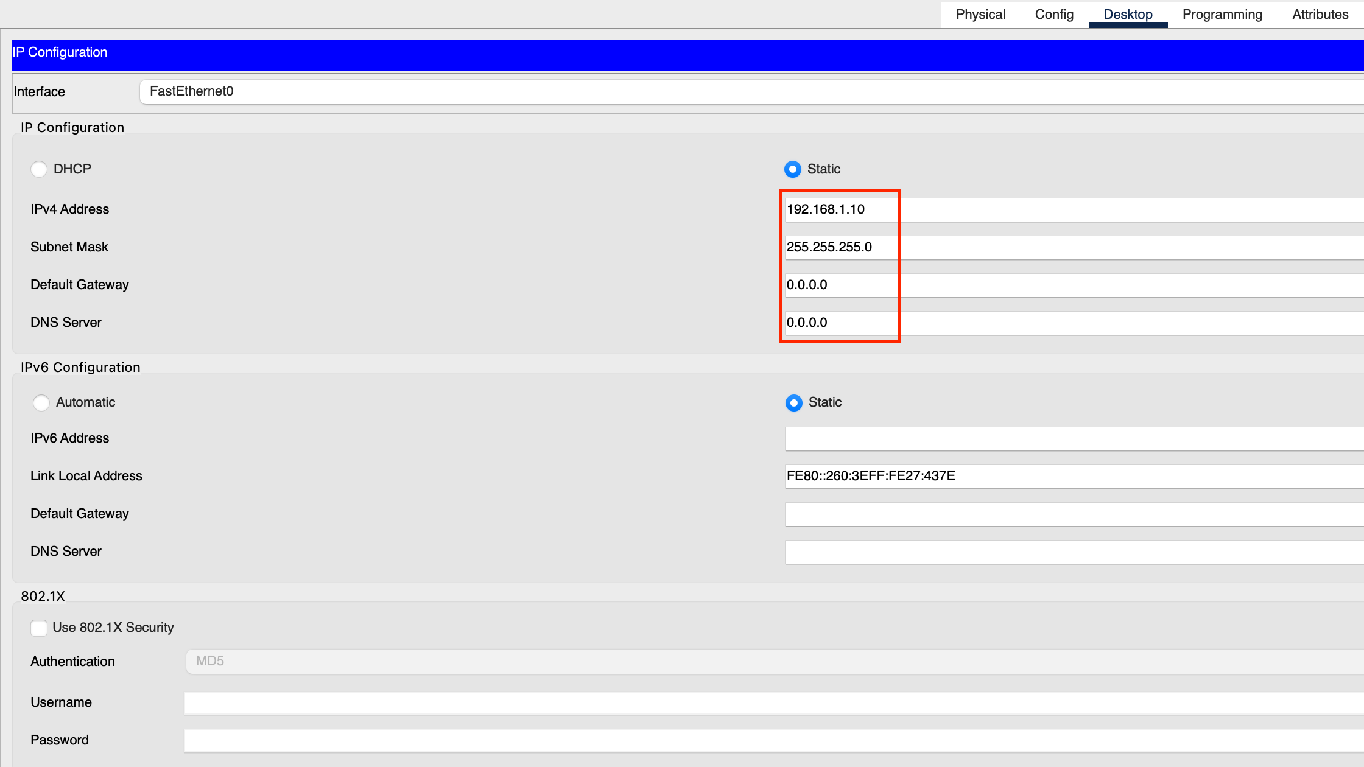
Task: Select the DHCP radio button
Action: point(39,169)
